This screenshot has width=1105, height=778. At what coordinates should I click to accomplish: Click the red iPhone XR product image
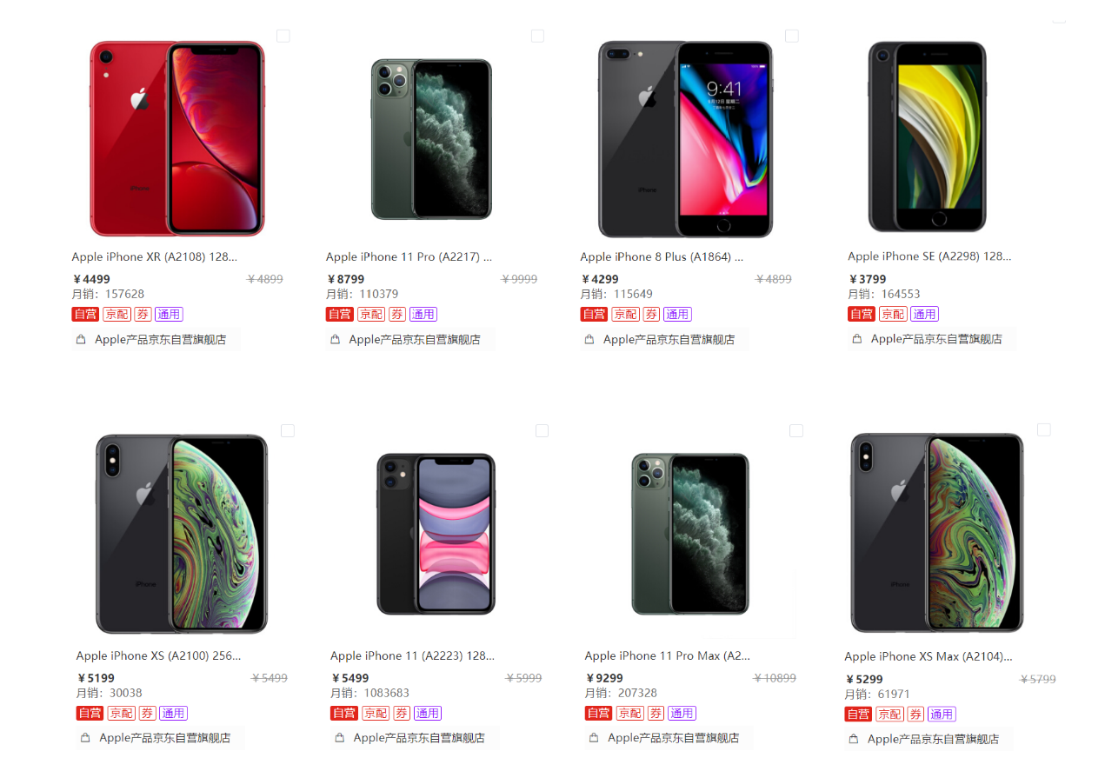coord(176,139)
